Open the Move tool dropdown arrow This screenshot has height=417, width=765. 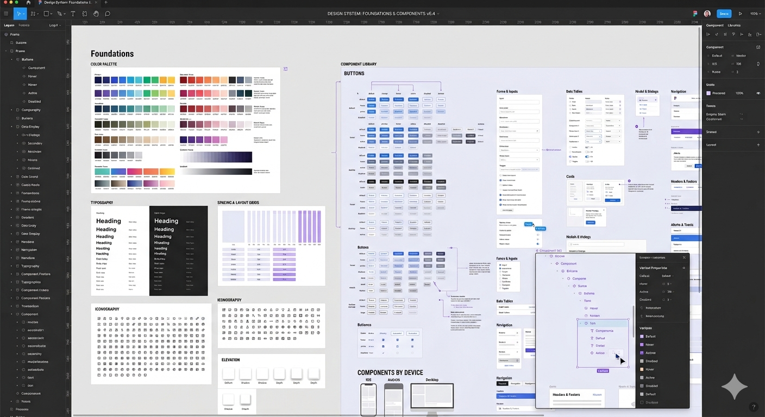tap(23, 14)
